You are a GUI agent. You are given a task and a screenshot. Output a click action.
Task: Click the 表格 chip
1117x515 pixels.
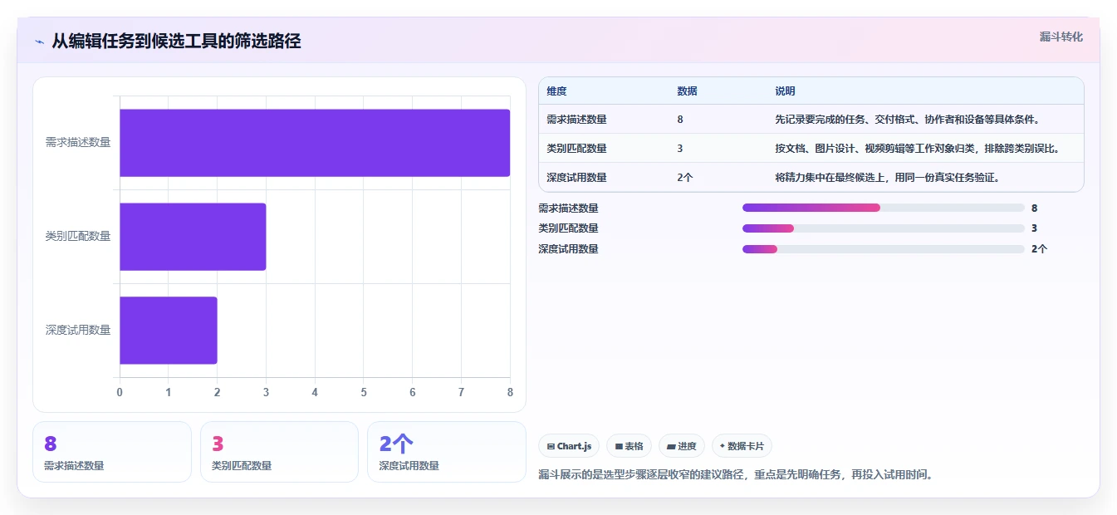click(630, 446)
